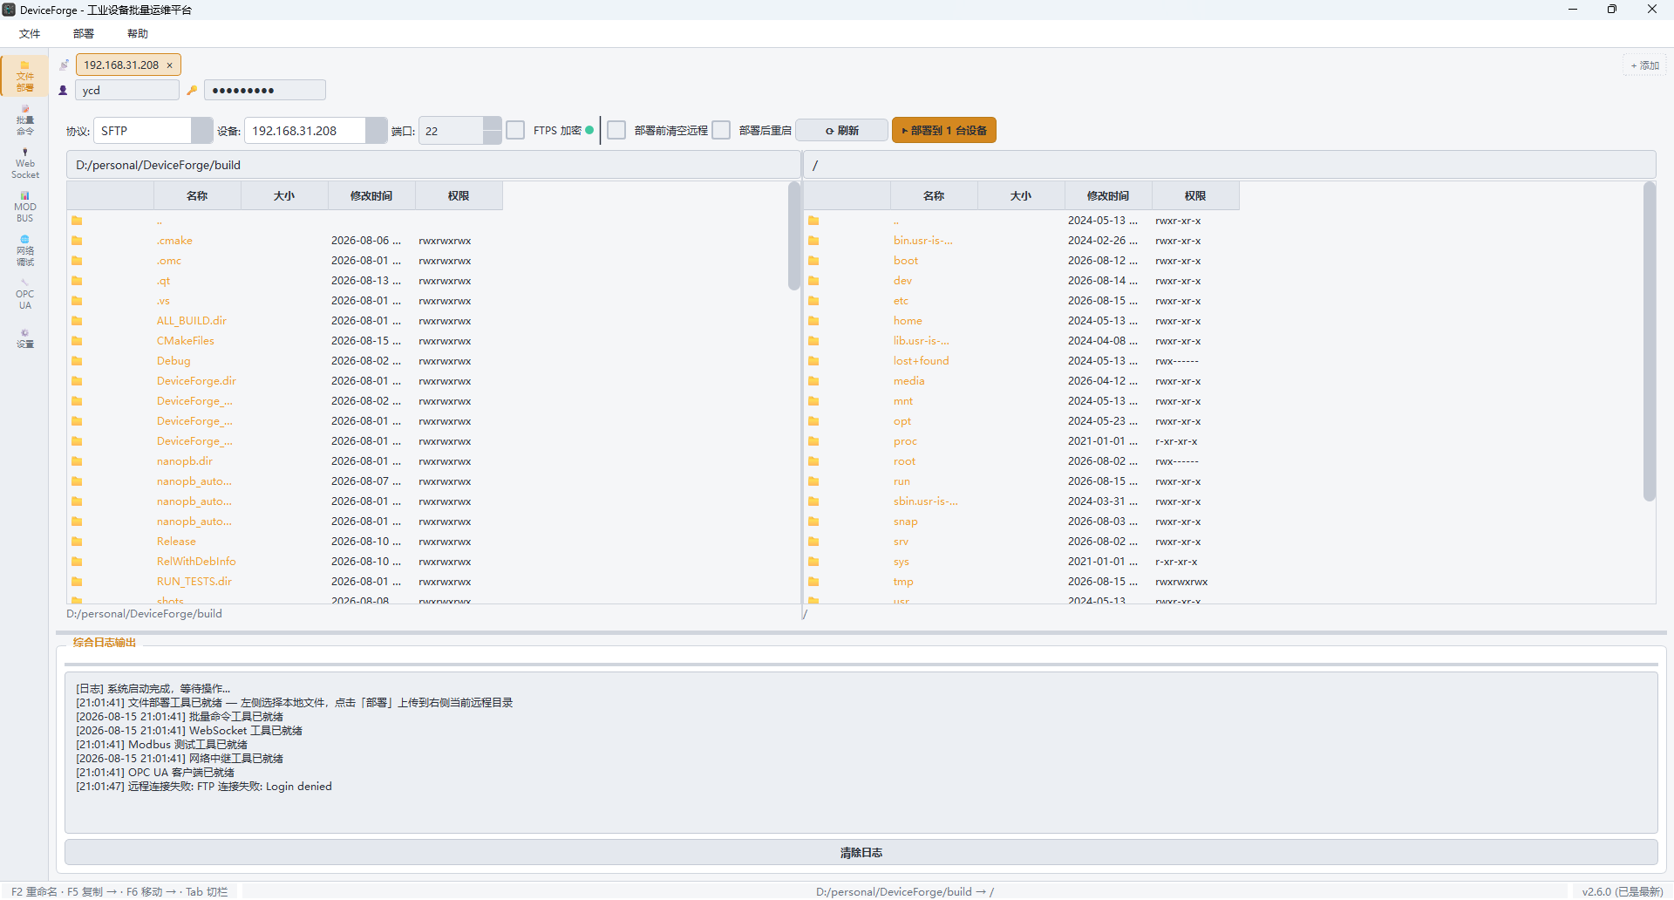This screenshot has width=1674, height=900.
Task: Focus the 端口 field showing 22
Action: tap(451, 130)
